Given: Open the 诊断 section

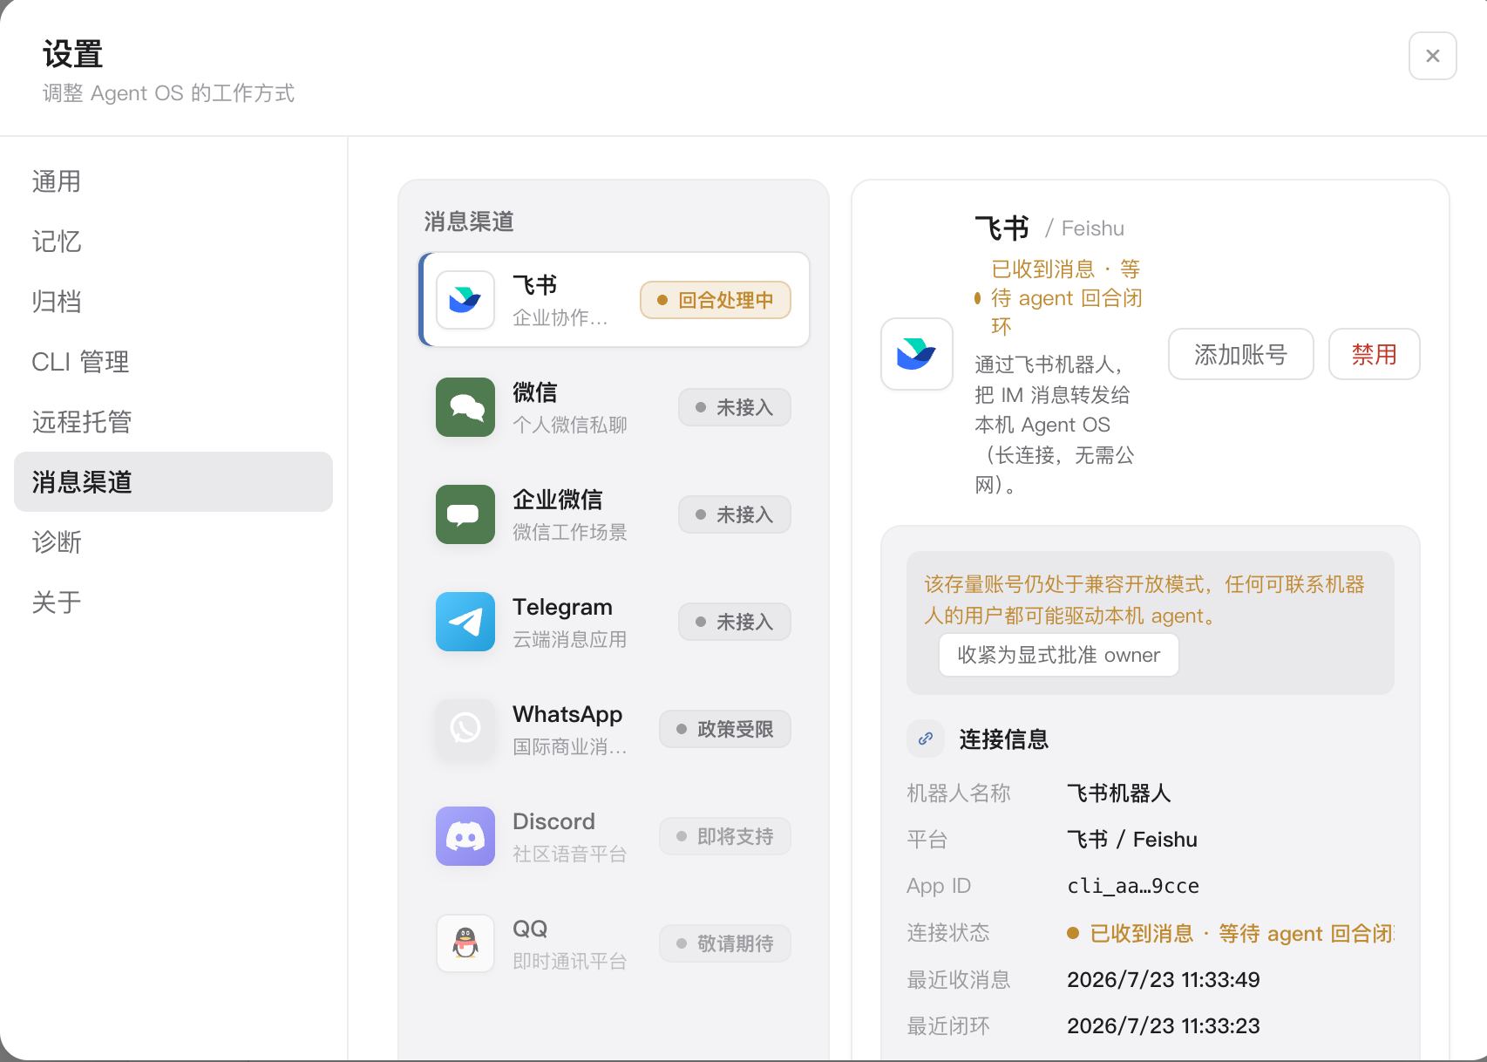Looking at the screenshot, I should point(173,542).
